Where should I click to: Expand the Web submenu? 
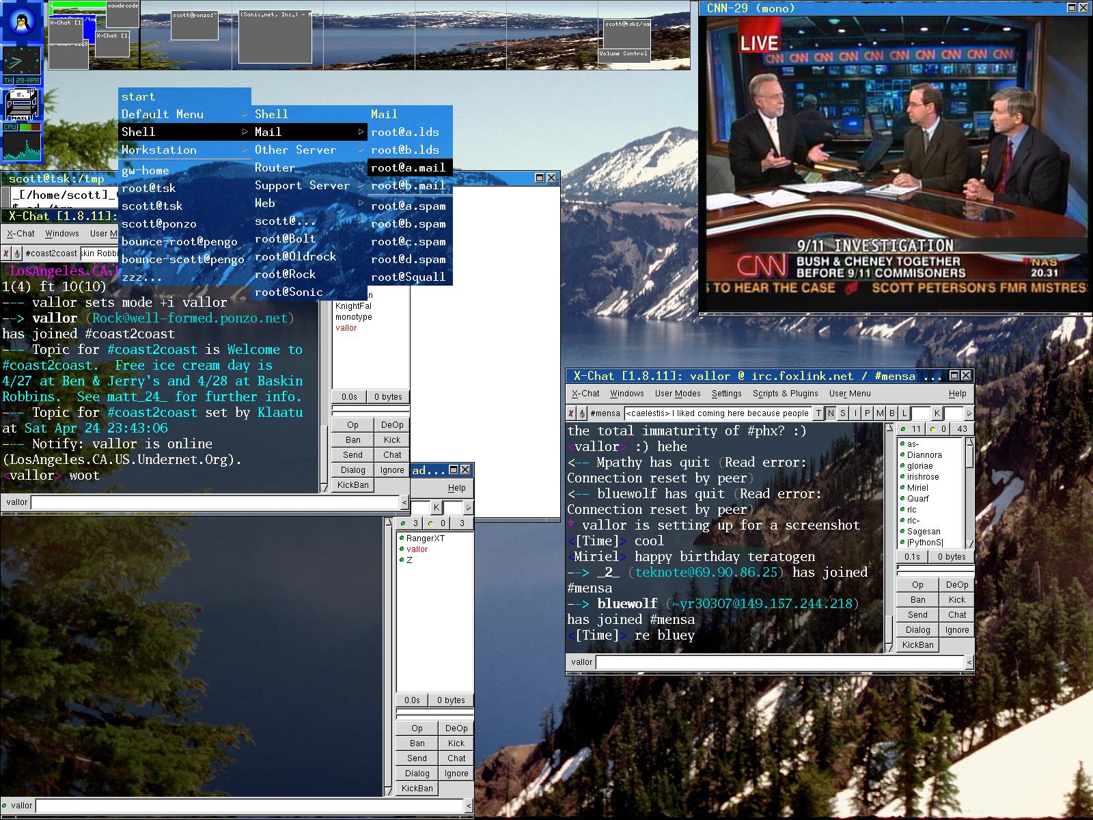pos(309,203)
